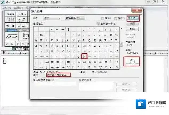Select the left-right arrow ↔ symbol
This screenshot has height=115, width=169.
click(47, 51)
